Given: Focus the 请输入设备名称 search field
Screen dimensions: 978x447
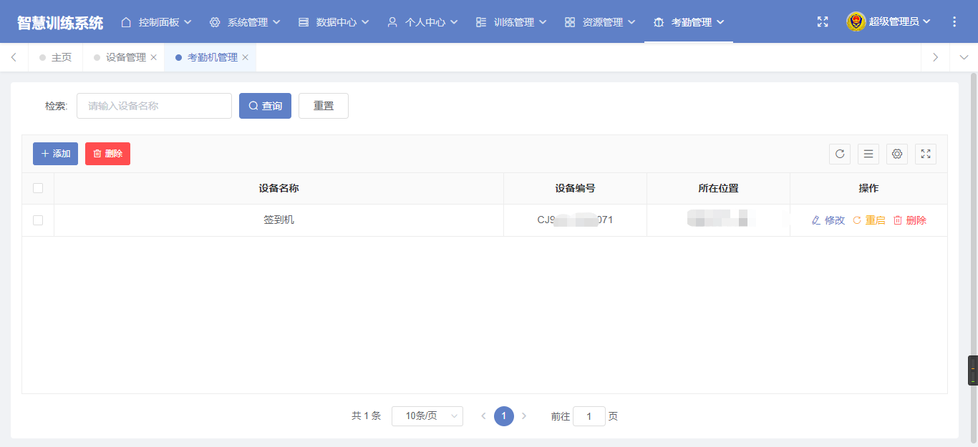Looking at the screenshot, I should pyautogui.click(x=154, y=106).
